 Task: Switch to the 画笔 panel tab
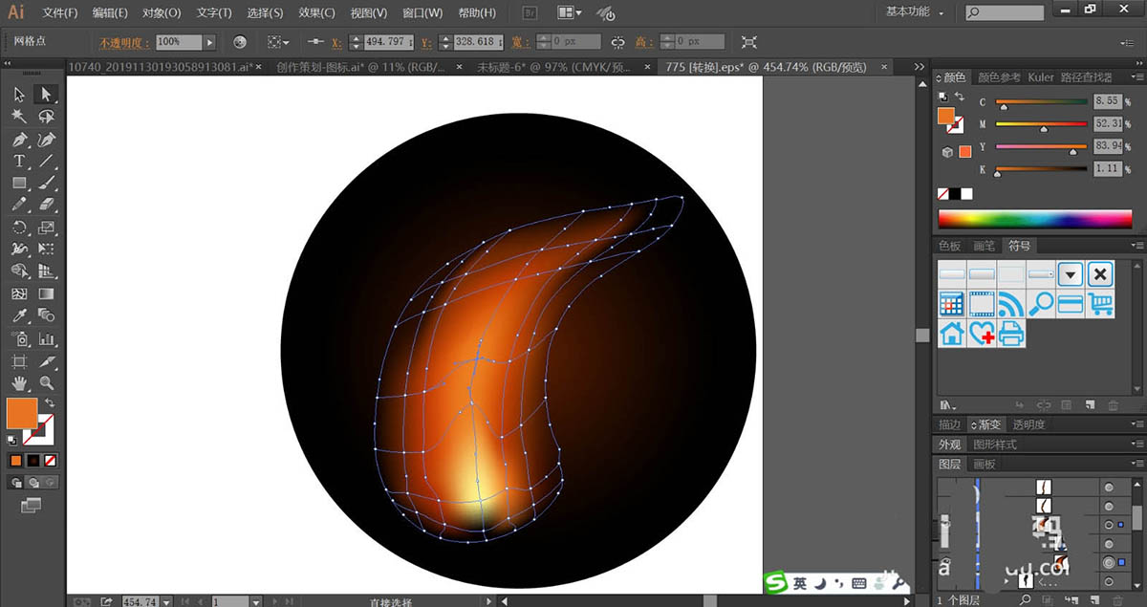pos(984,246)
